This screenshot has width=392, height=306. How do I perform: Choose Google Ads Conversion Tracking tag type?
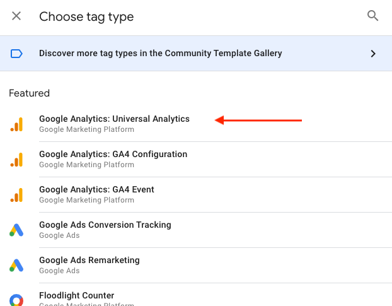pyautogui.click(x=105, y=225)
